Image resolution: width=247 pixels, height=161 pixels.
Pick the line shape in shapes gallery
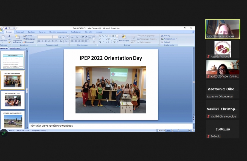(103, 36)
